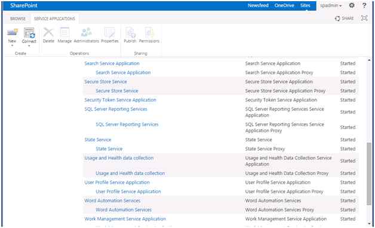Click the New service application icon
The image size is (375, 228).
[12, 32]
